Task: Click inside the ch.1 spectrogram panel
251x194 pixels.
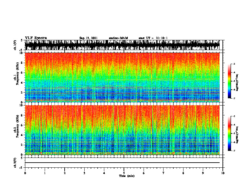Action: click(x=122, y=77)
